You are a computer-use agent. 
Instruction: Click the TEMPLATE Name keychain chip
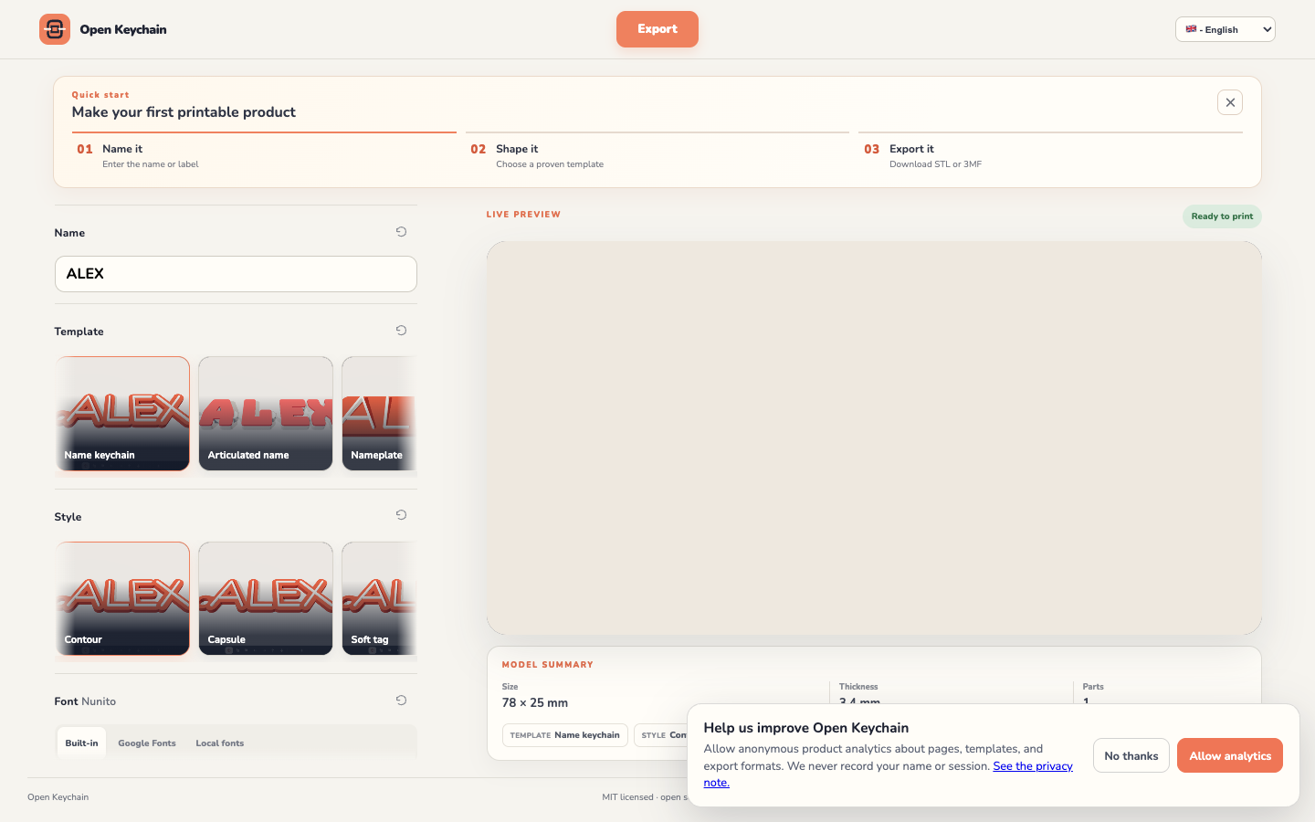tap(565, 735)
